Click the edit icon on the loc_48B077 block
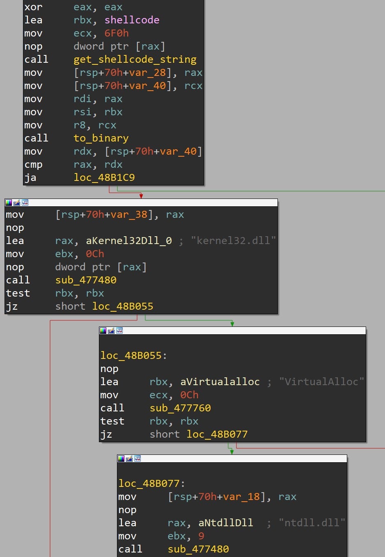This screenshot has height=557, width=385. 129,459
